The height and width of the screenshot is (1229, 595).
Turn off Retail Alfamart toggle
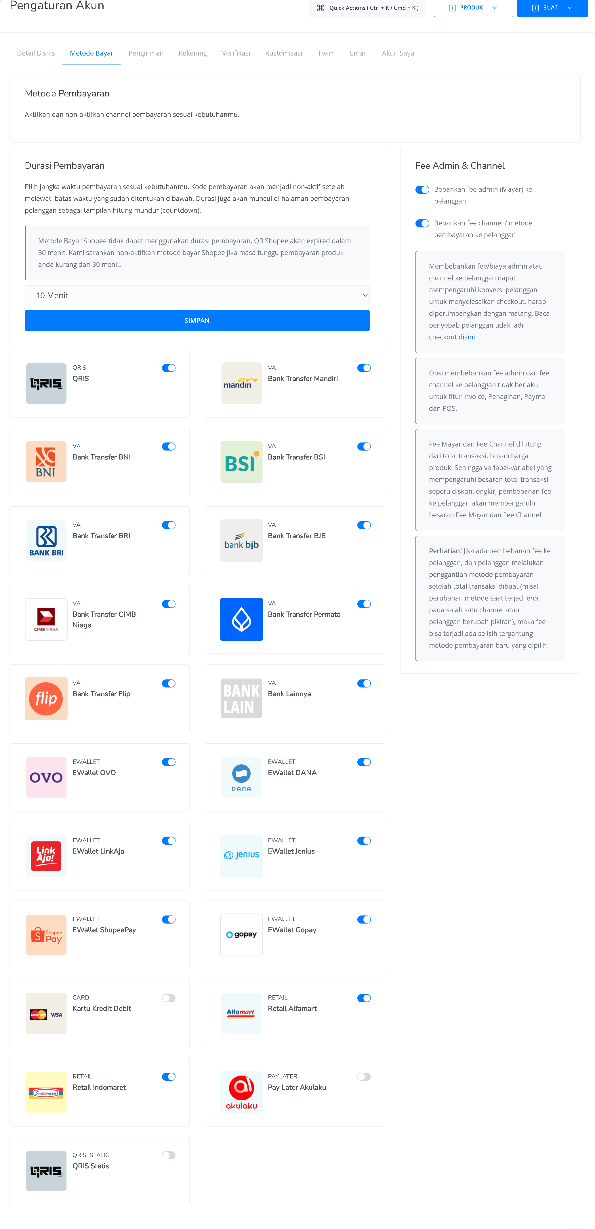coord(364,998)
